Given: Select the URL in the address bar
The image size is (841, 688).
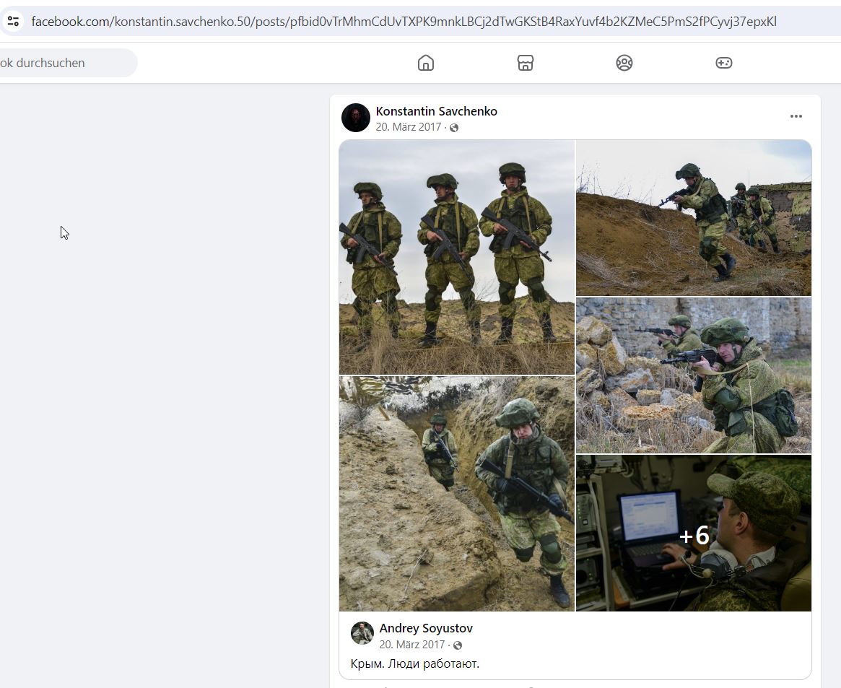Looking at the screenshot, I should pyautogui.click(x=404, y=22).
